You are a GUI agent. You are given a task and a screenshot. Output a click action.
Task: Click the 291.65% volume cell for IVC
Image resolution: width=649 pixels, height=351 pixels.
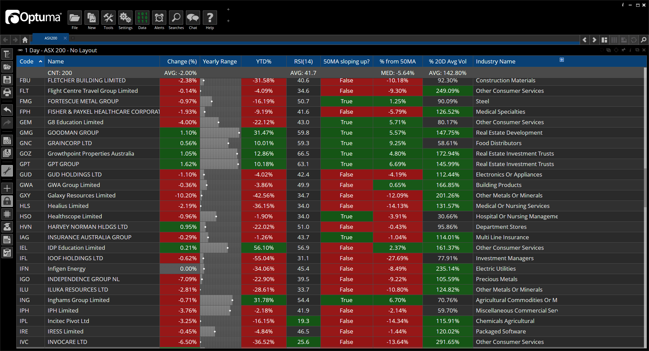click(448, 342)
